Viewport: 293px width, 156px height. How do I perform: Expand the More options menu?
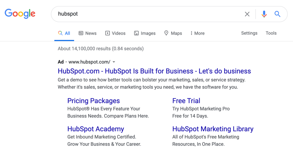[x=197, y=33]
